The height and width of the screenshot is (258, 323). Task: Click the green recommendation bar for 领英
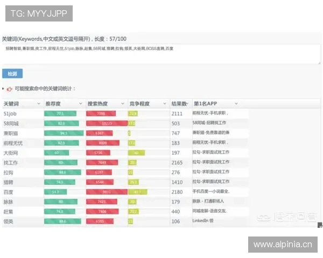pyautogui.click(x=62, y=221)
